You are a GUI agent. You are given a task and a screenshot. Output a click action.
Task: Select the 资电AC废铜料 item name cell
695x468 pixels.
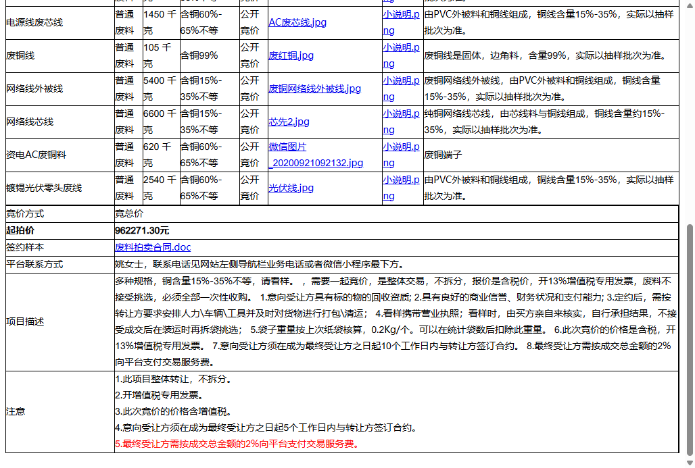tap(60, 155)
